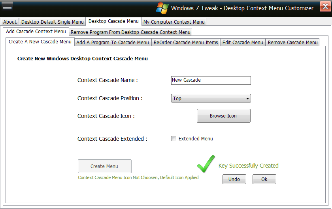Open the Remove Cascade Menu tab
The height and width of the screenshot is (209, 332).
point(292,42)
